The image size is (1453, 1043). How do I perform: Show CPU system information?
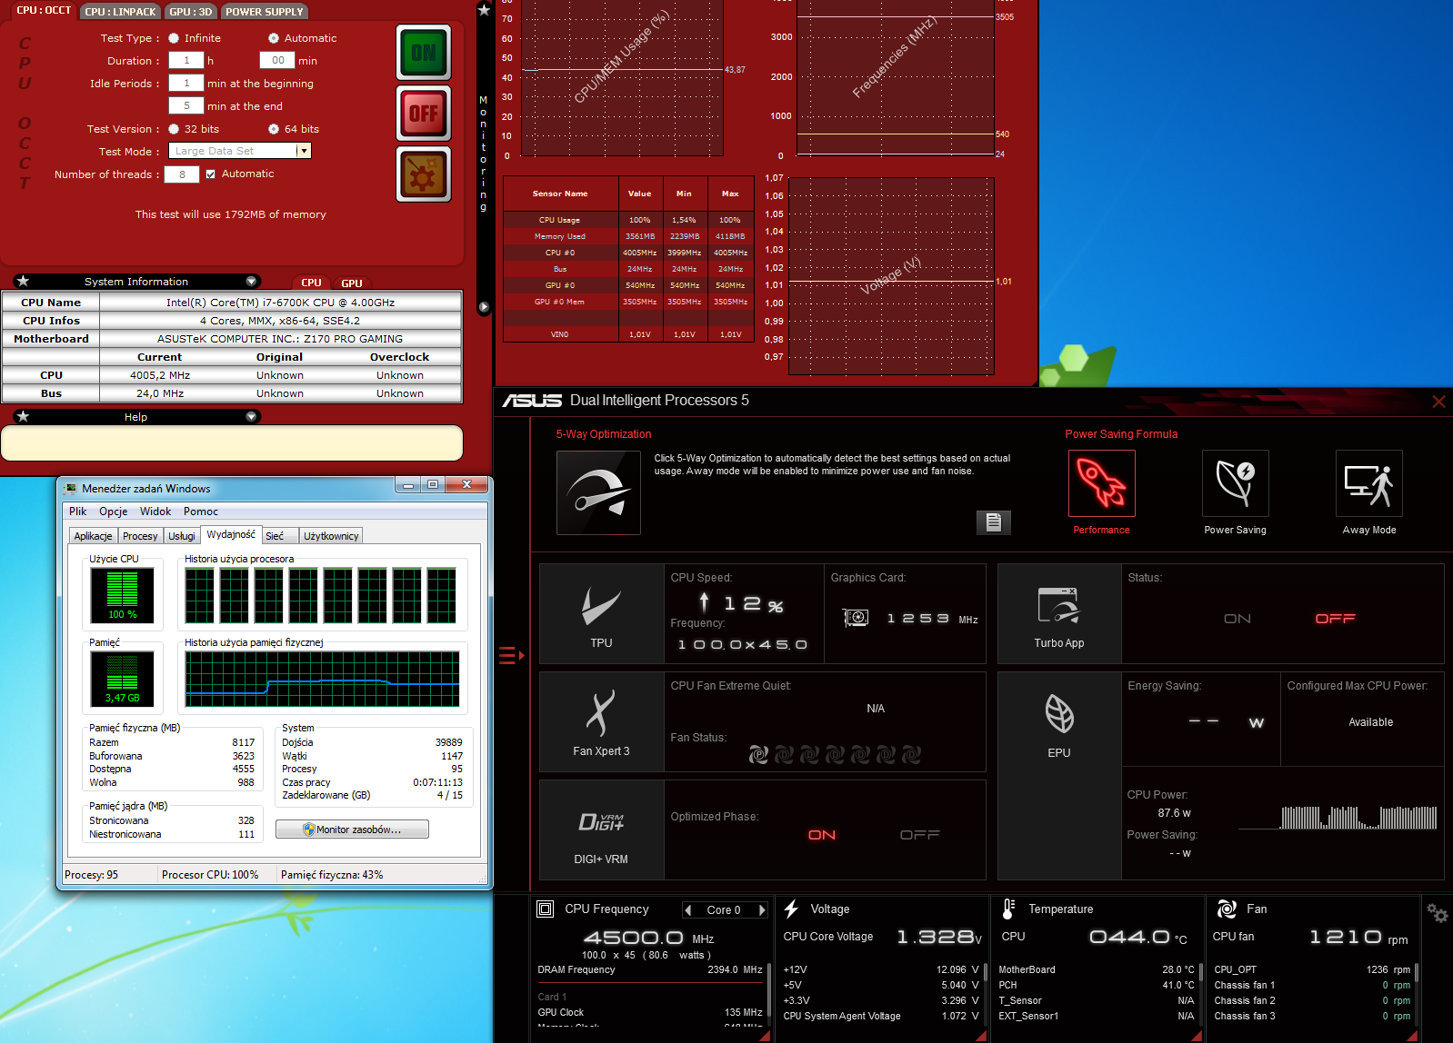coord(311,283)
